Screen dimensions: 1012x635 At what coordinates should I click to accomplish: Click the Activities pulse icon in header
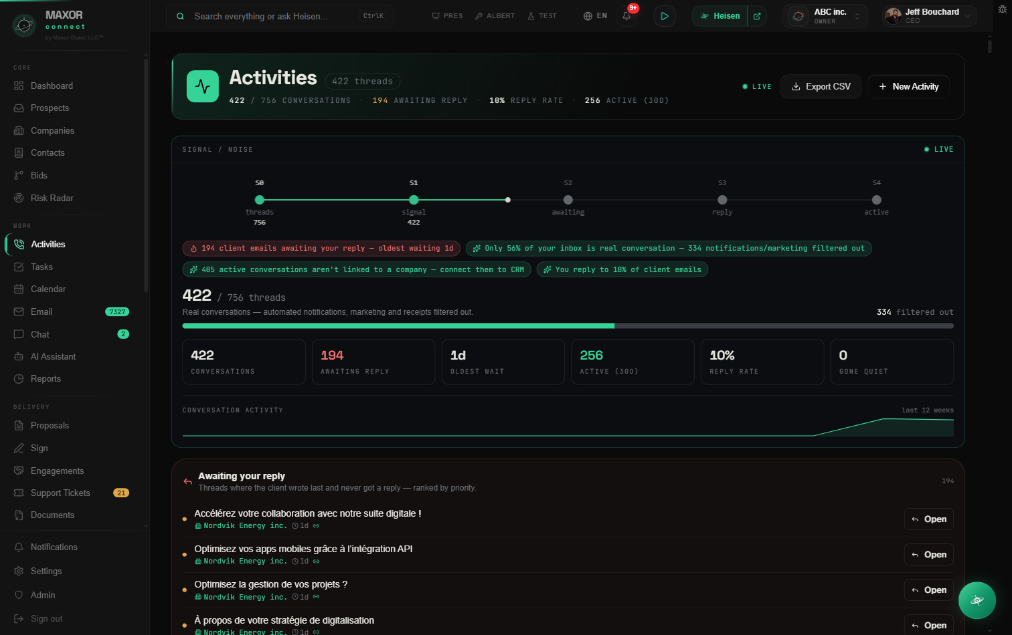[203, 86]
